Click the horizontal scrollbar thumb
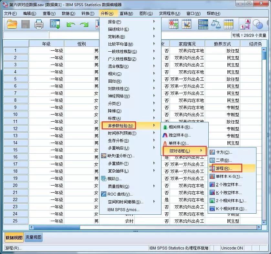This screenshot has height=254, width=271. coord(57,227)
